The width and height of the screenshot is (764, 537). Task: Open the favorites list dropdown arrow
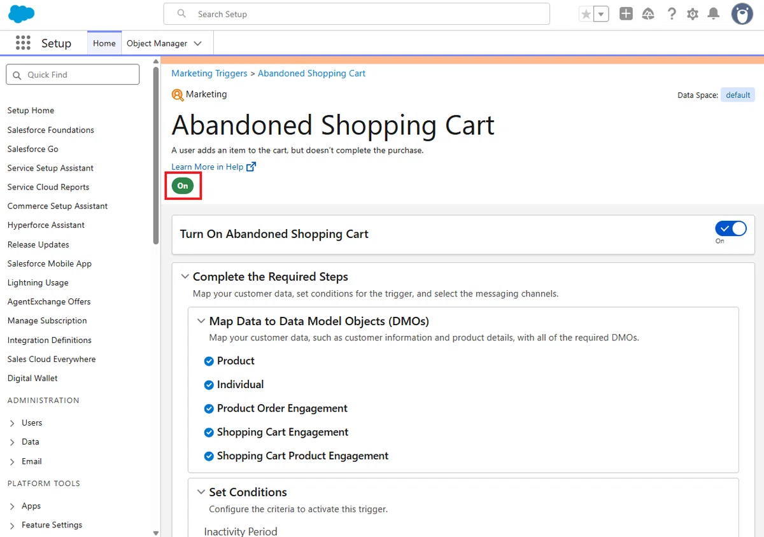click(601, 14)
